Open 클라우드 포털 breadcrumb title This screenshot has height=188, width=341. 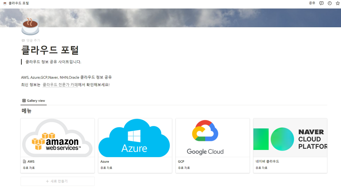coord(19,3)
